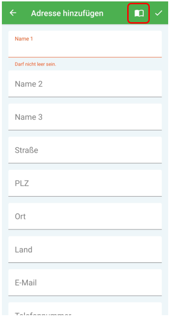Tap the Land input field
This screenshot has width=171, height=318.
coord(85,250)
